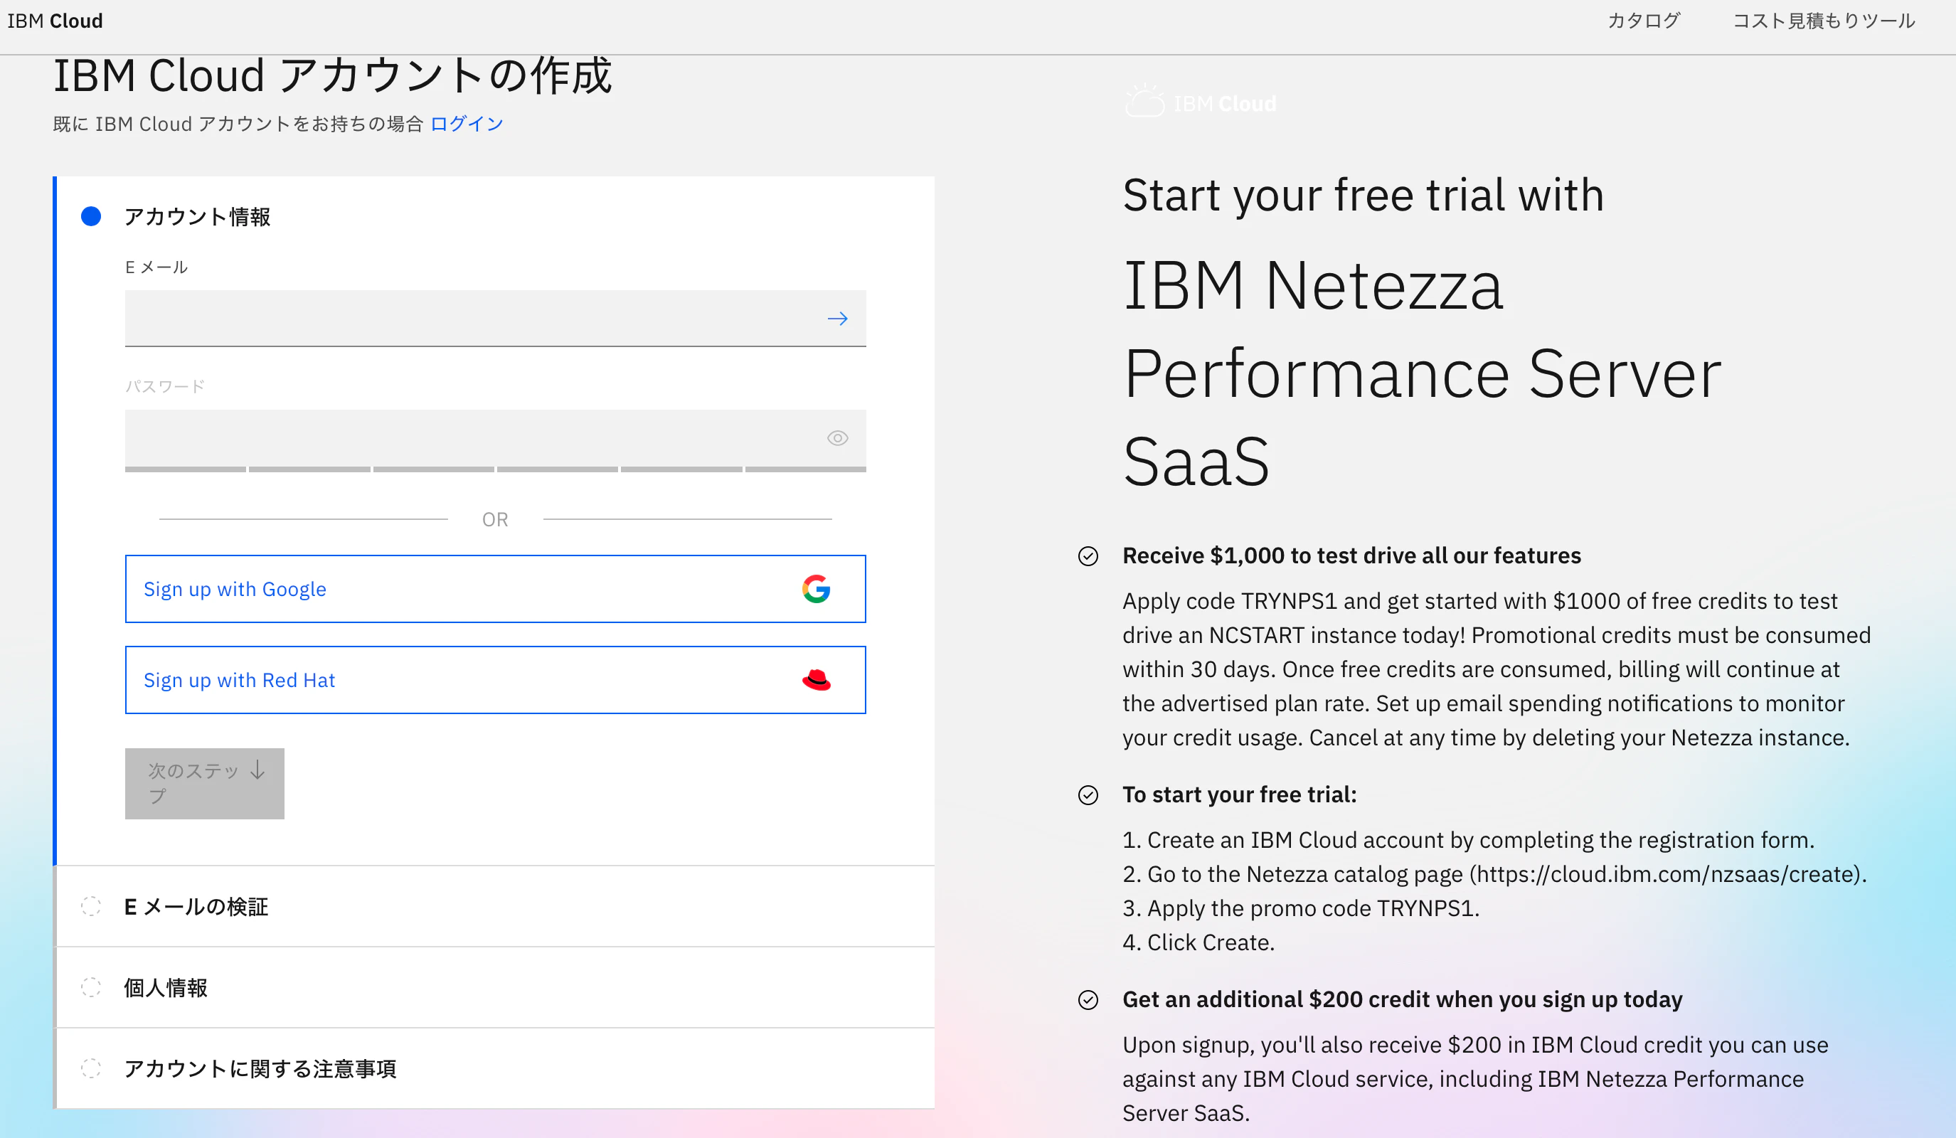Click the 'IBM Netezza Performance Server SaaS' heading
Image resolution: width=1956 pixels, height=1138 pixels.
(x=1421, y=374)
